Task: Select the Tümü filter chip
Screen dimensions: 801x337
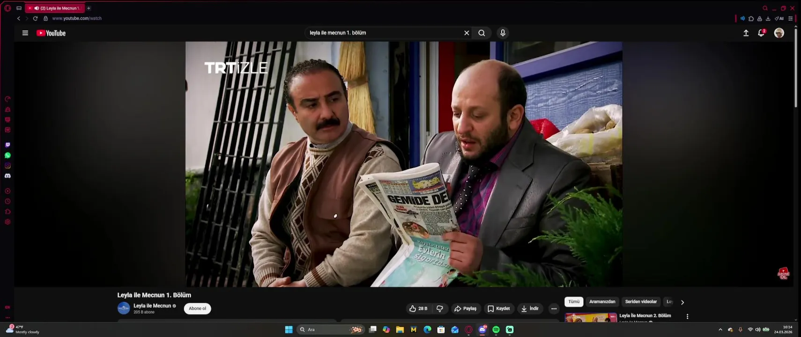Action: click(574, 302)
